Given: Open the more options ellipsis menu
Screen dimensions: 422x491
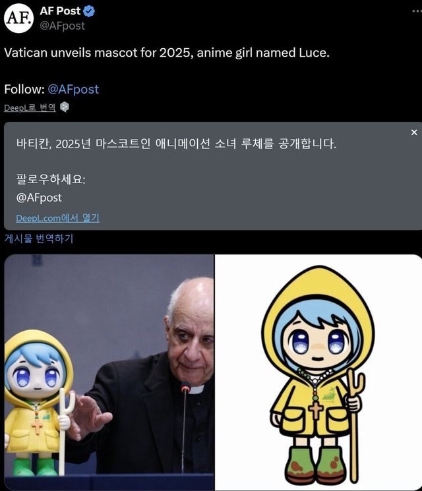Looking at the screenshot, I should 417,11.
